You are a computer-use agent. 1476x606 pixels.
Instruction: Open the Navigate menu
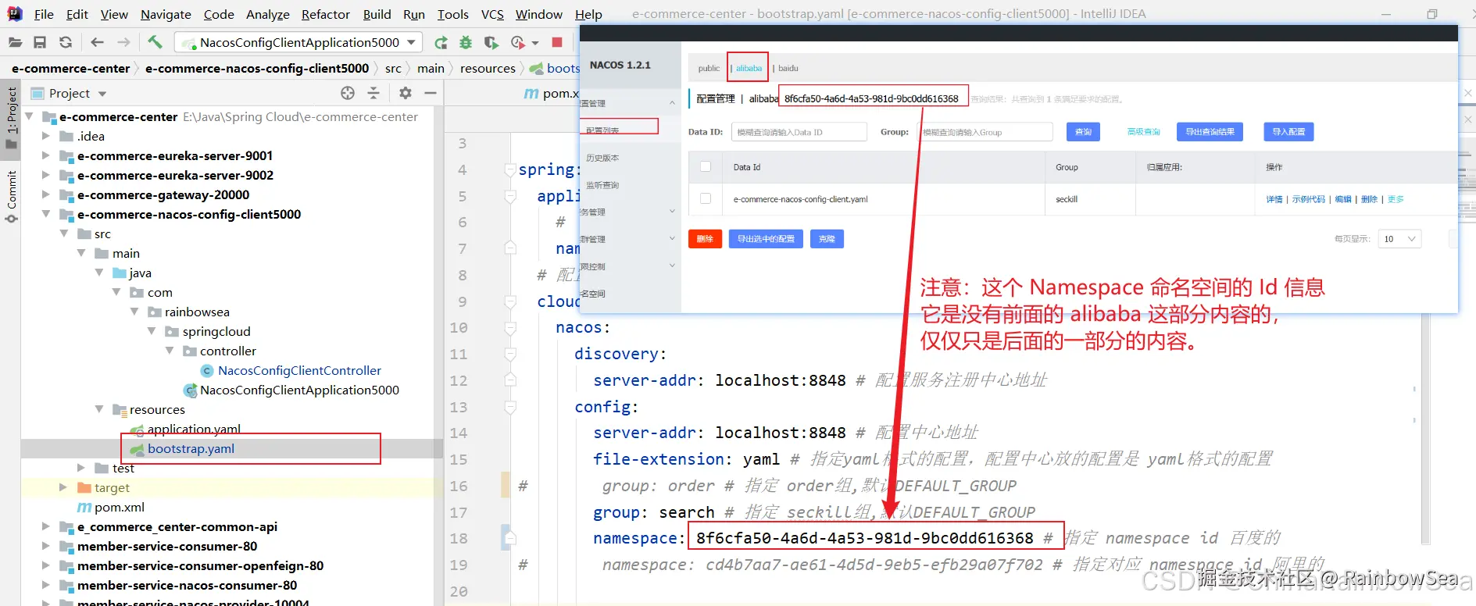tap(166, 14)
